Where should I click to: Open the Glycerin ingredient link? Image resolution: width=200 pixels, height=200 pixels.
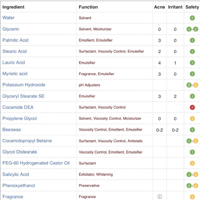tap(11, 29)
